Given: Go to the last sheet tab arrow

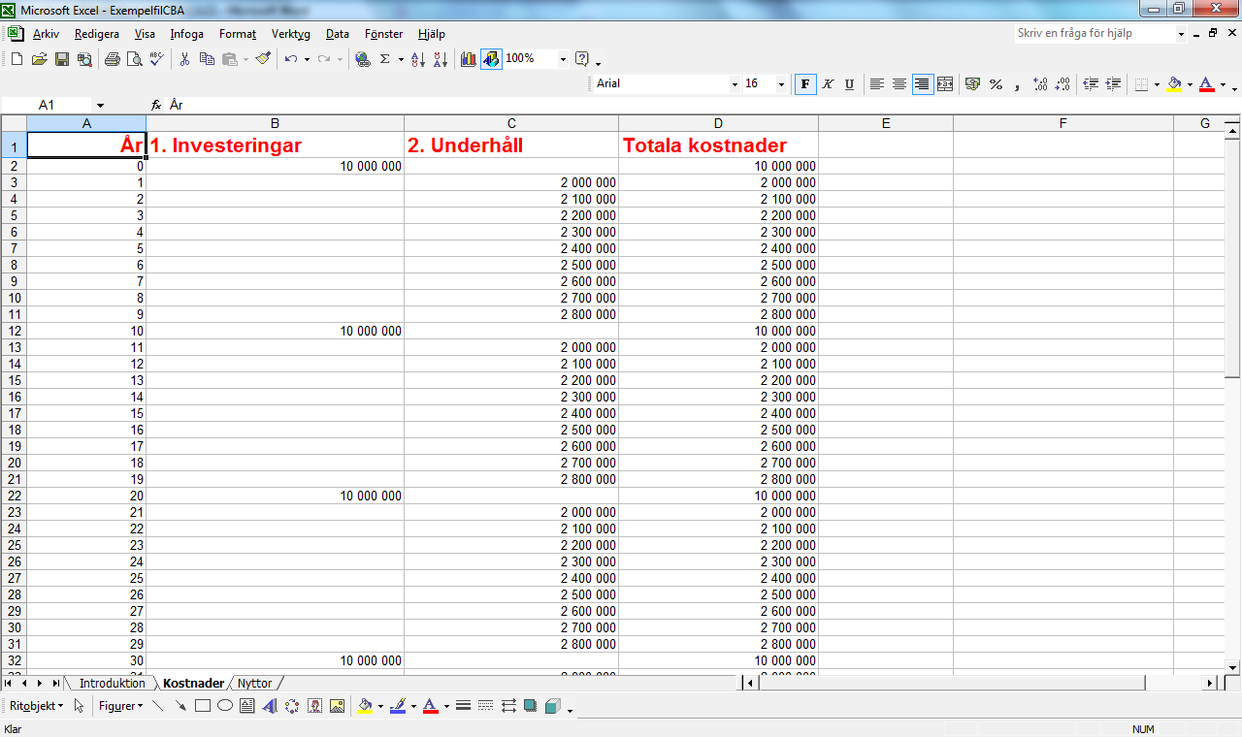Looking at the screenshot, I should tap(56, 684).
